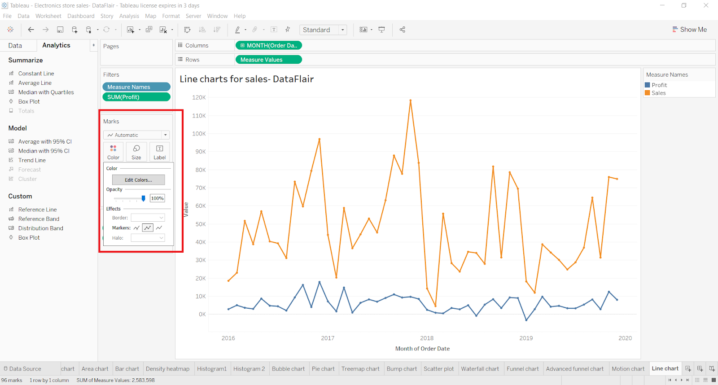Image resolution: width=718 pixels, height=385 pixels.
Task: Click the Refresh data icon
Action: tap(106, 30)
